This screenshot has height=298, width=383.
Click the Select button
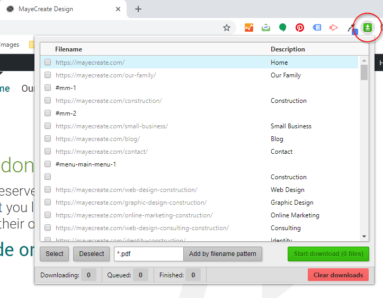point(54,254)
